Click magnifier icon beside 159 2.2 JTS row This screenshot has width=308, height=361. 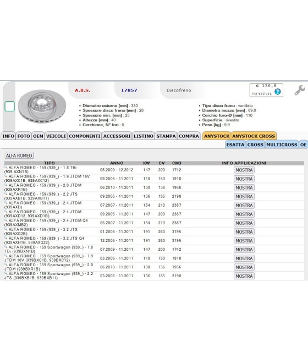tap(6, 194)
